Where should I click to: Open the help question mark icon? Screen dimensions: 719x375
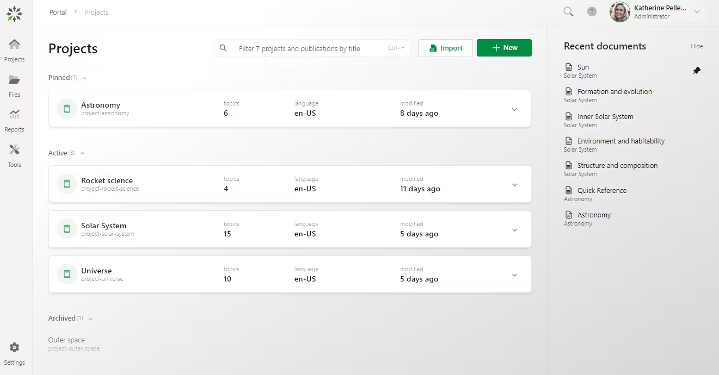pyautogui.click(x=592, y=11)
